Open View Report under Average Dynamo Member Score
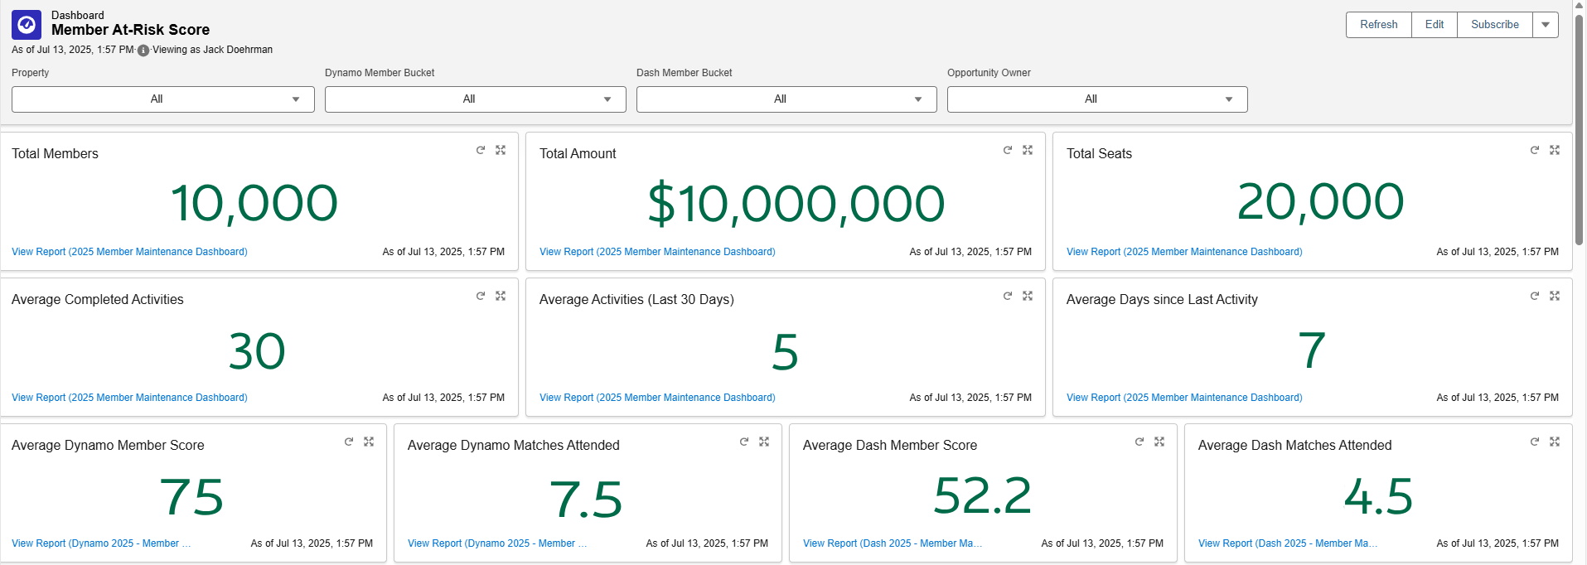The image size is (1587, 565). 101,543
